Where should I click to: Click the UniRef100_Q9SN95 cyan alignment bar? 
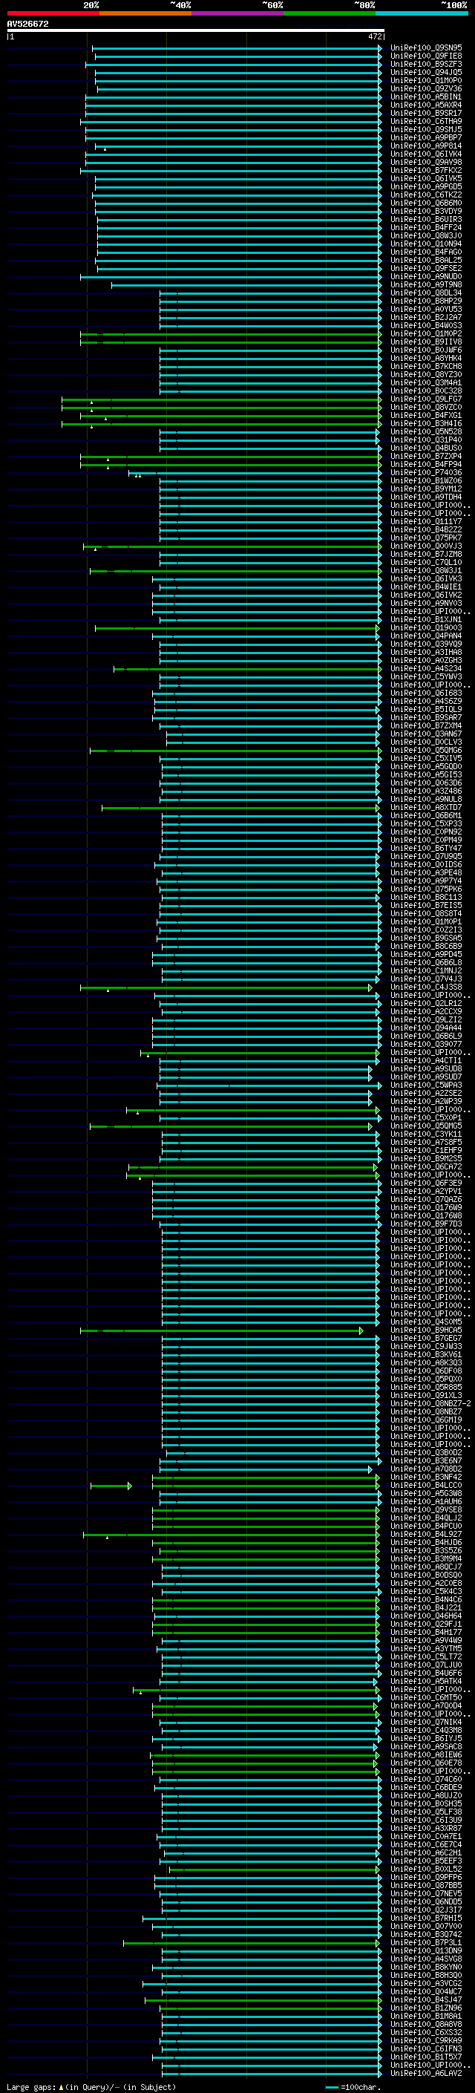(237, 48)
